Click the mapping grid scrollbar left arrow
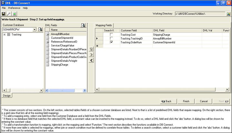 (x=97, y=89)
